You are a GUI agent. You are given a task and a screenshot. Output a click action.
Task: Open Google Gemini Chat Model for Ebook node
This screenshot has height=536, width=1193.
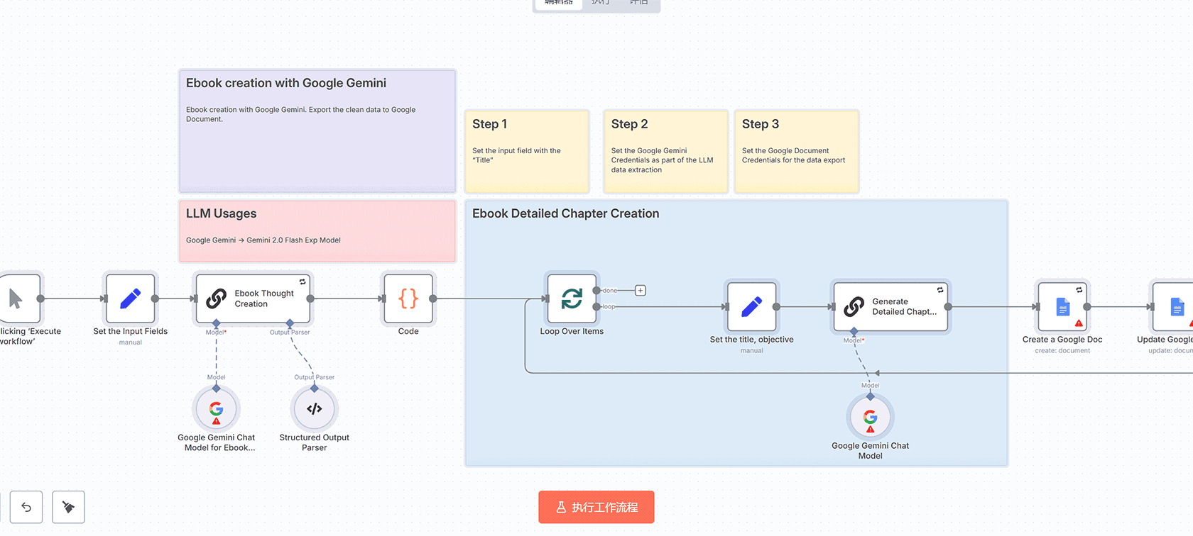pyautogui.click(x=216, y=409)
